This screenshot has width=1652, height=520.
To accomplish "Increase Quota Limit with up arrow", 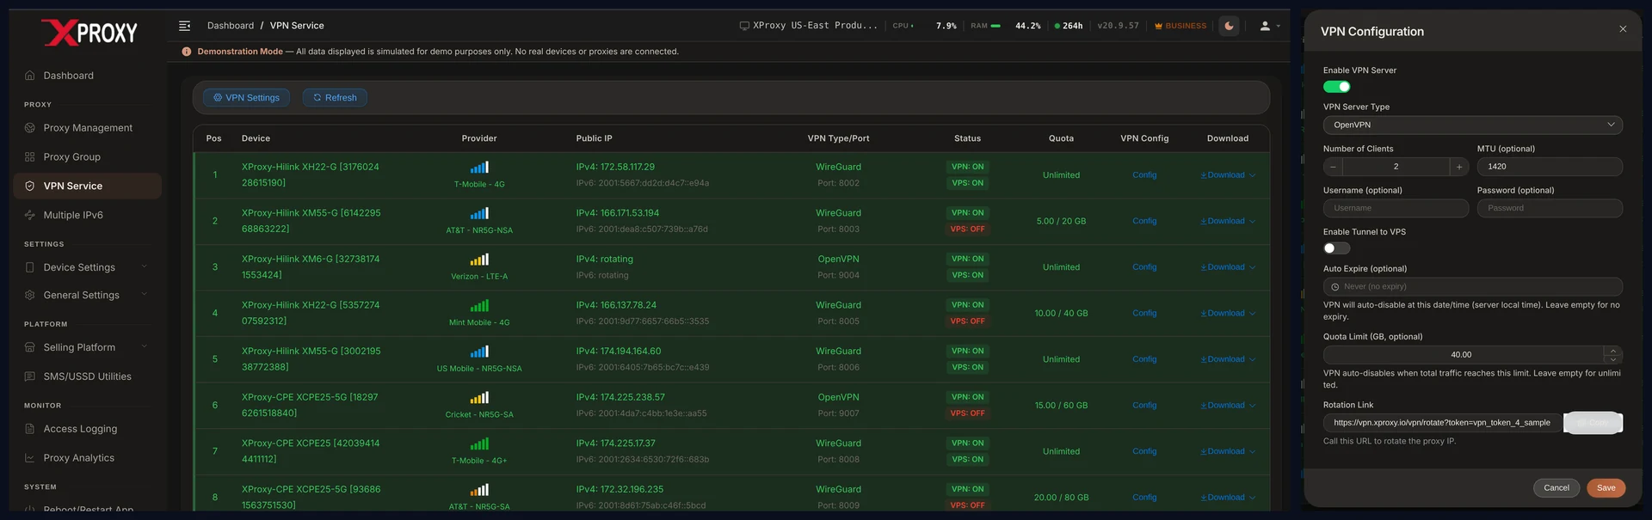I will tap(1613, 351).
